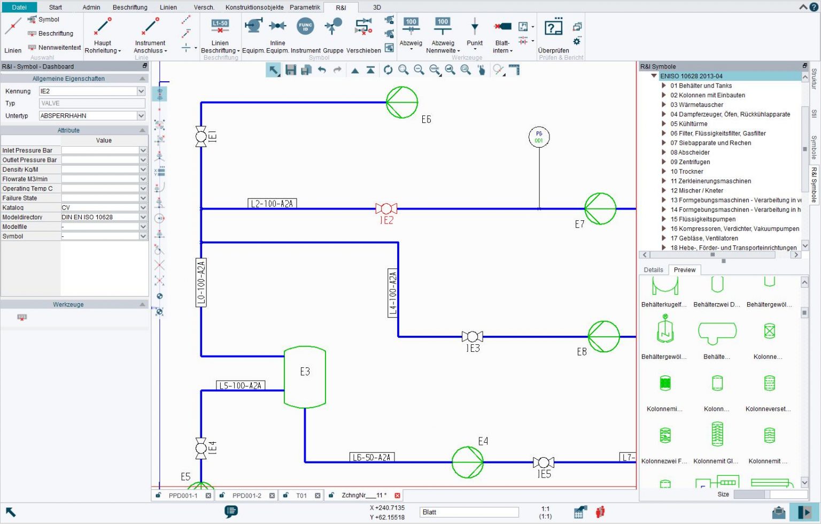
Task: Select the Punkt tool
Action: tap(474, 32)
